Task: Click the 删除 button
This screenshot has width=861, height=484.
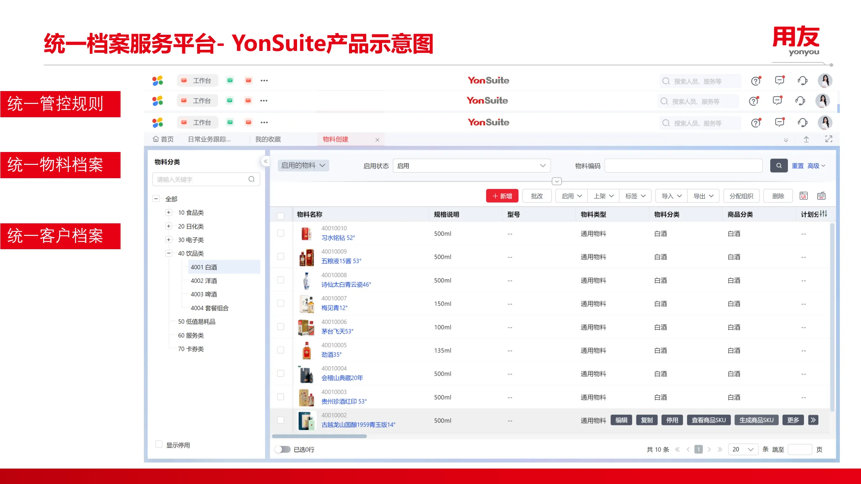Action: tap(778, 196)
